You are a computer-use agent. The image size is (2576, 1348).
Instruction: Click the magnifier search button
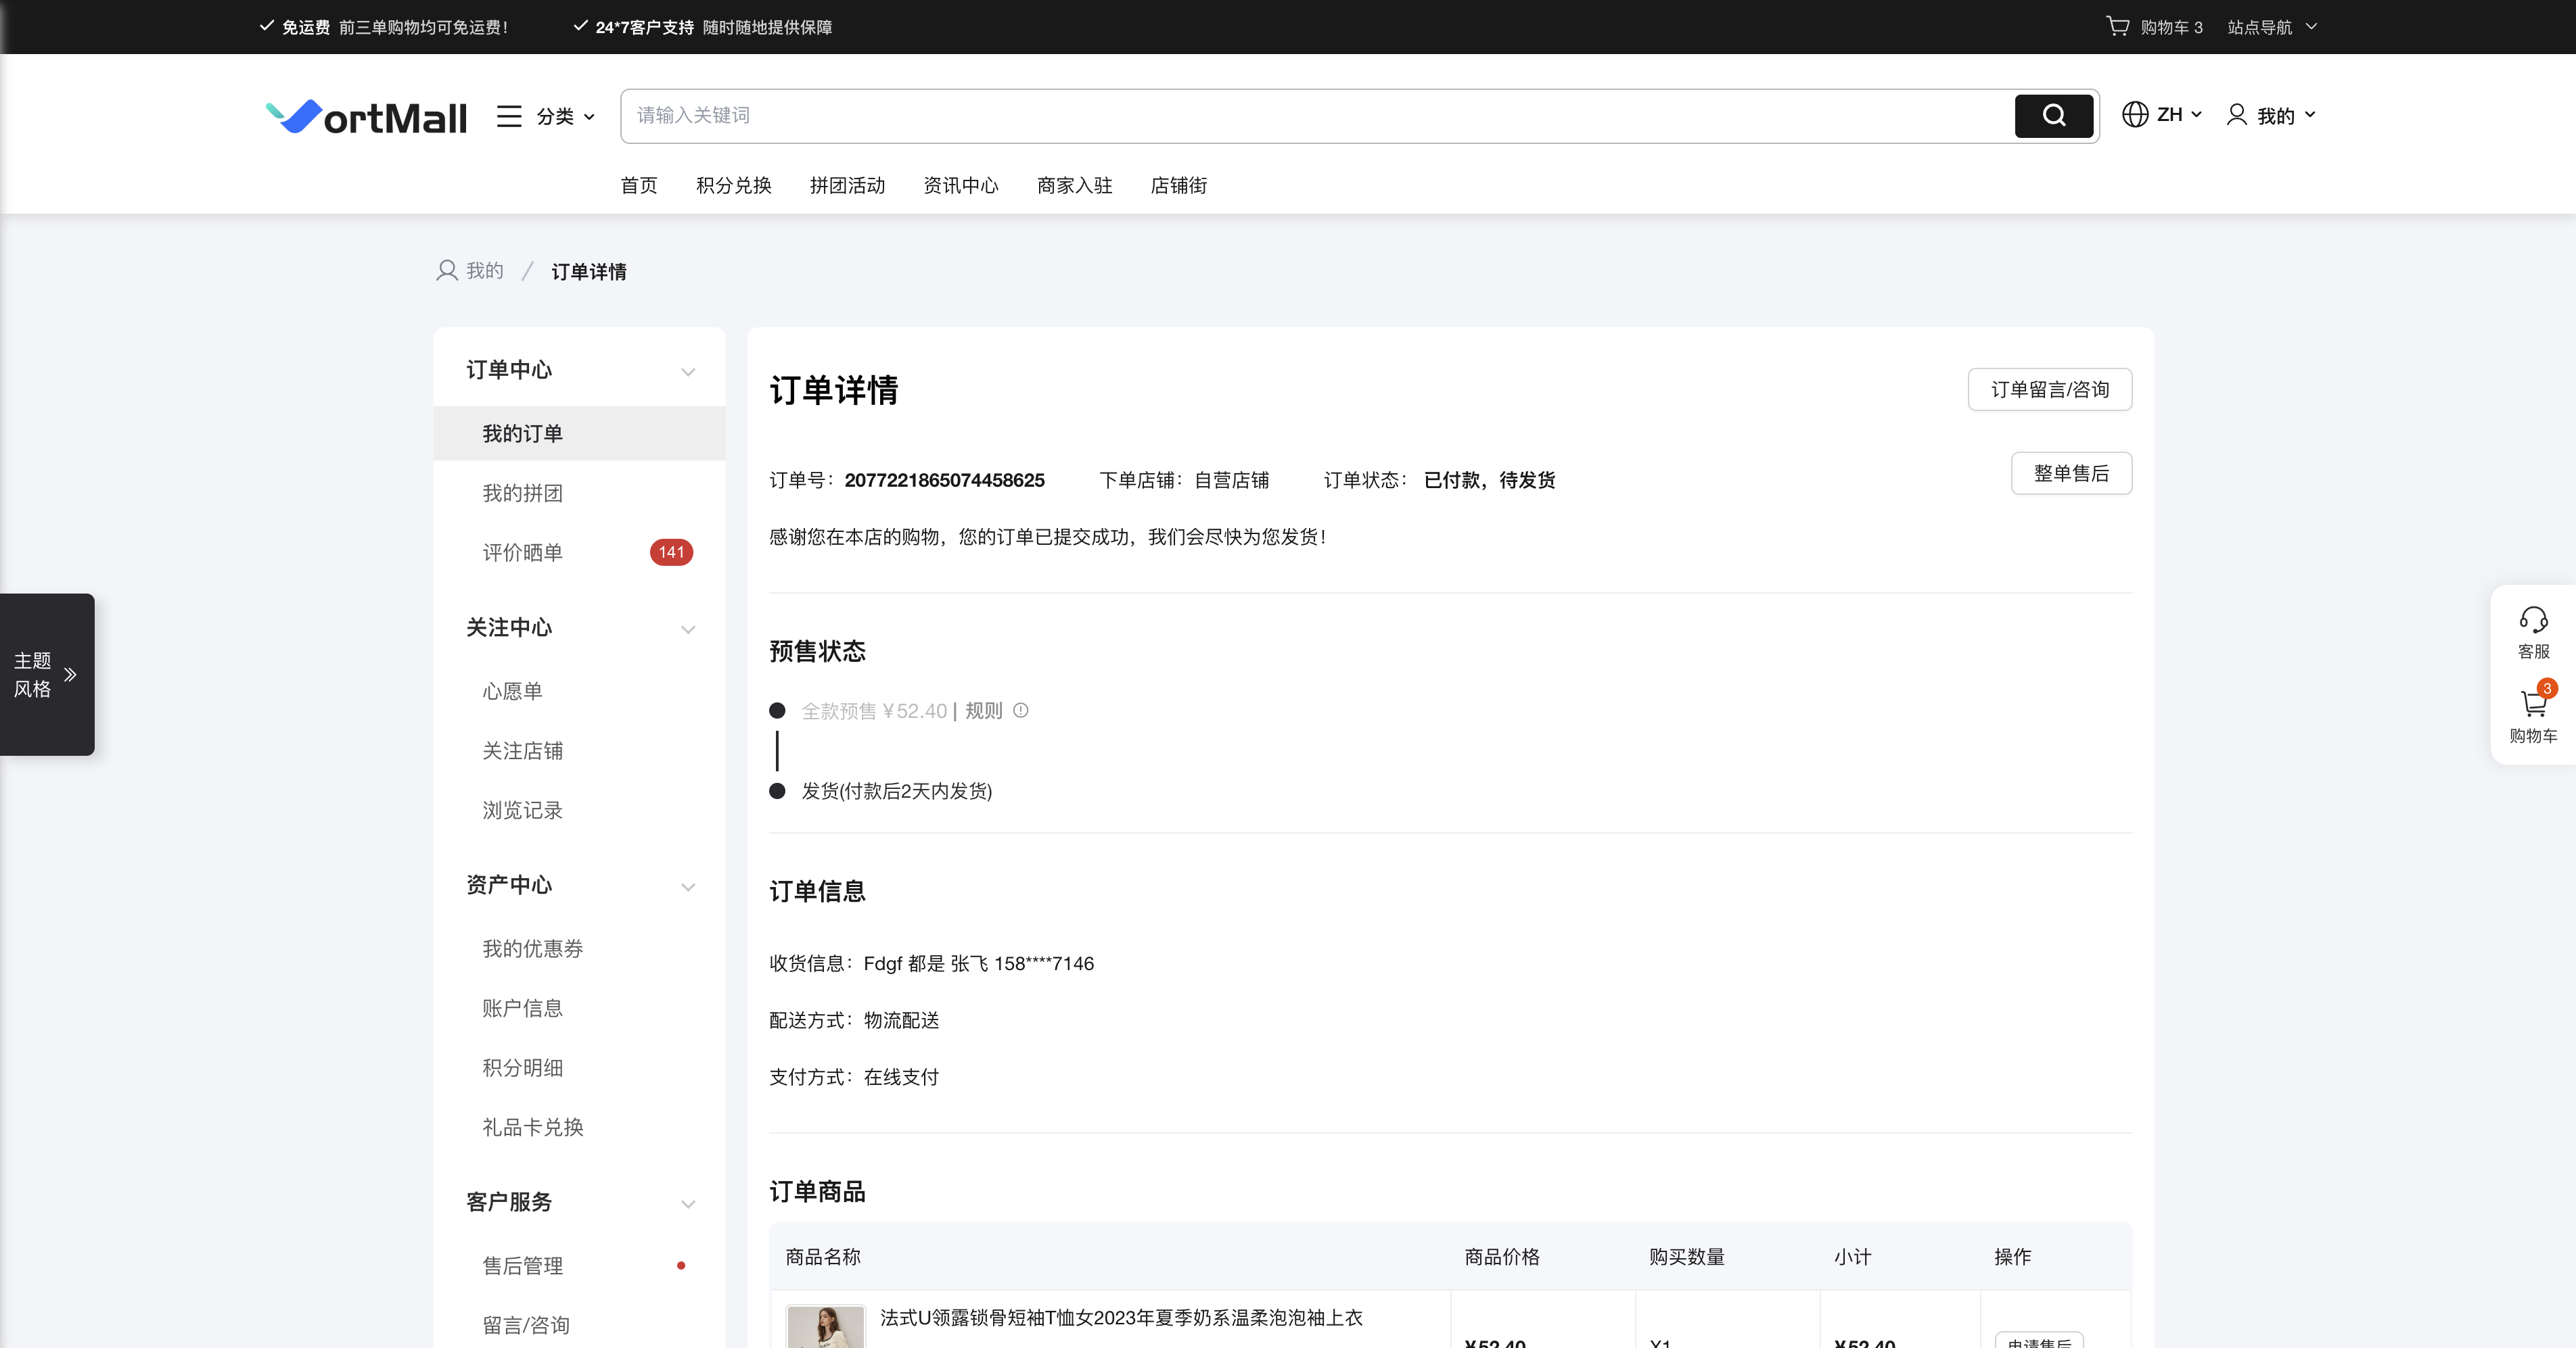(x=2054, y=116)
